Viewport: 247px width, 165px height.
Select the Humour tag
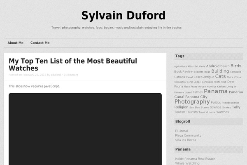[212, 87]
